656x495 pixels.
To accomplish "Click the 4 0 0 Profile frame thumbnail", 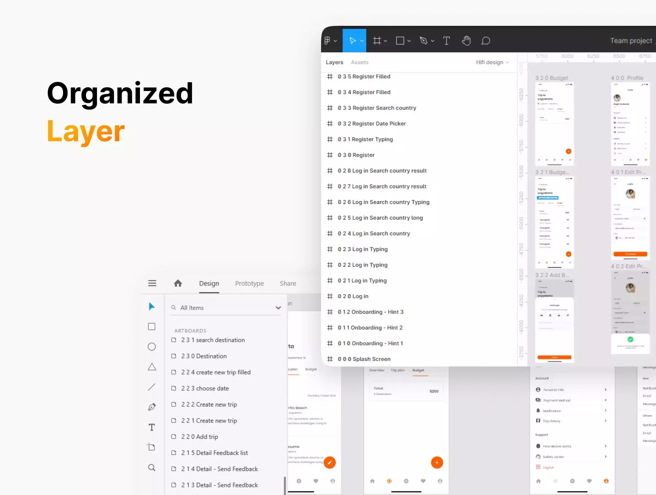I will (x=630, y=124).
